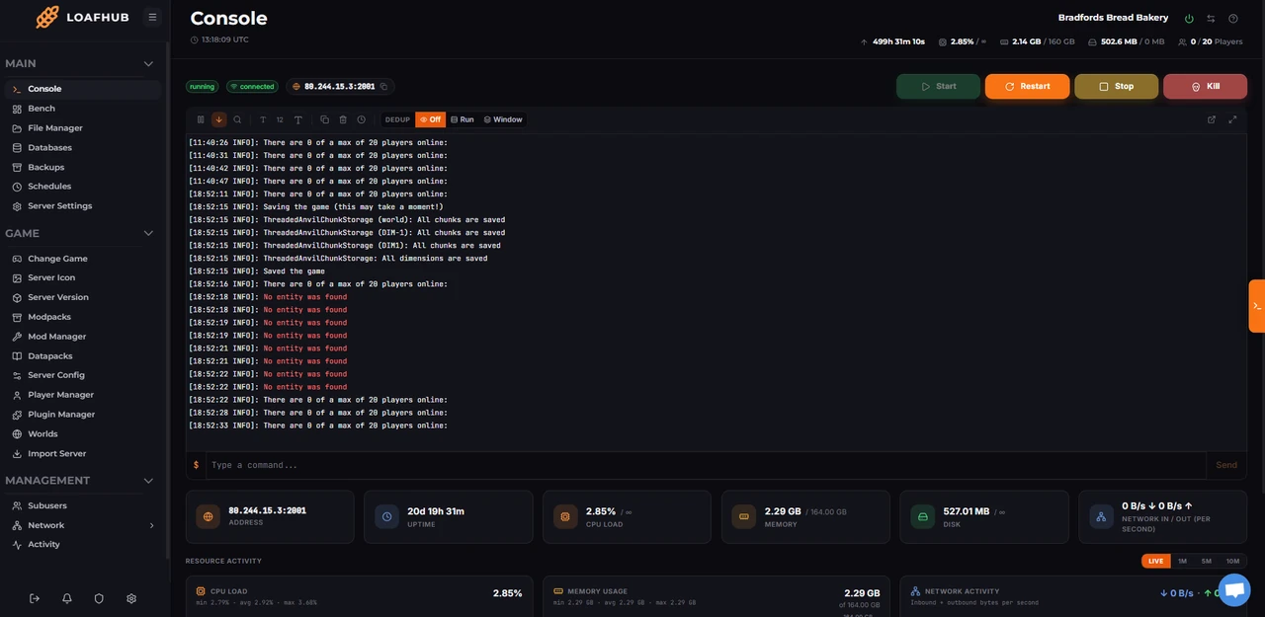Viewport: 1265px width, 617px height.
Task: Open Server Icon page
Action: 83,278
